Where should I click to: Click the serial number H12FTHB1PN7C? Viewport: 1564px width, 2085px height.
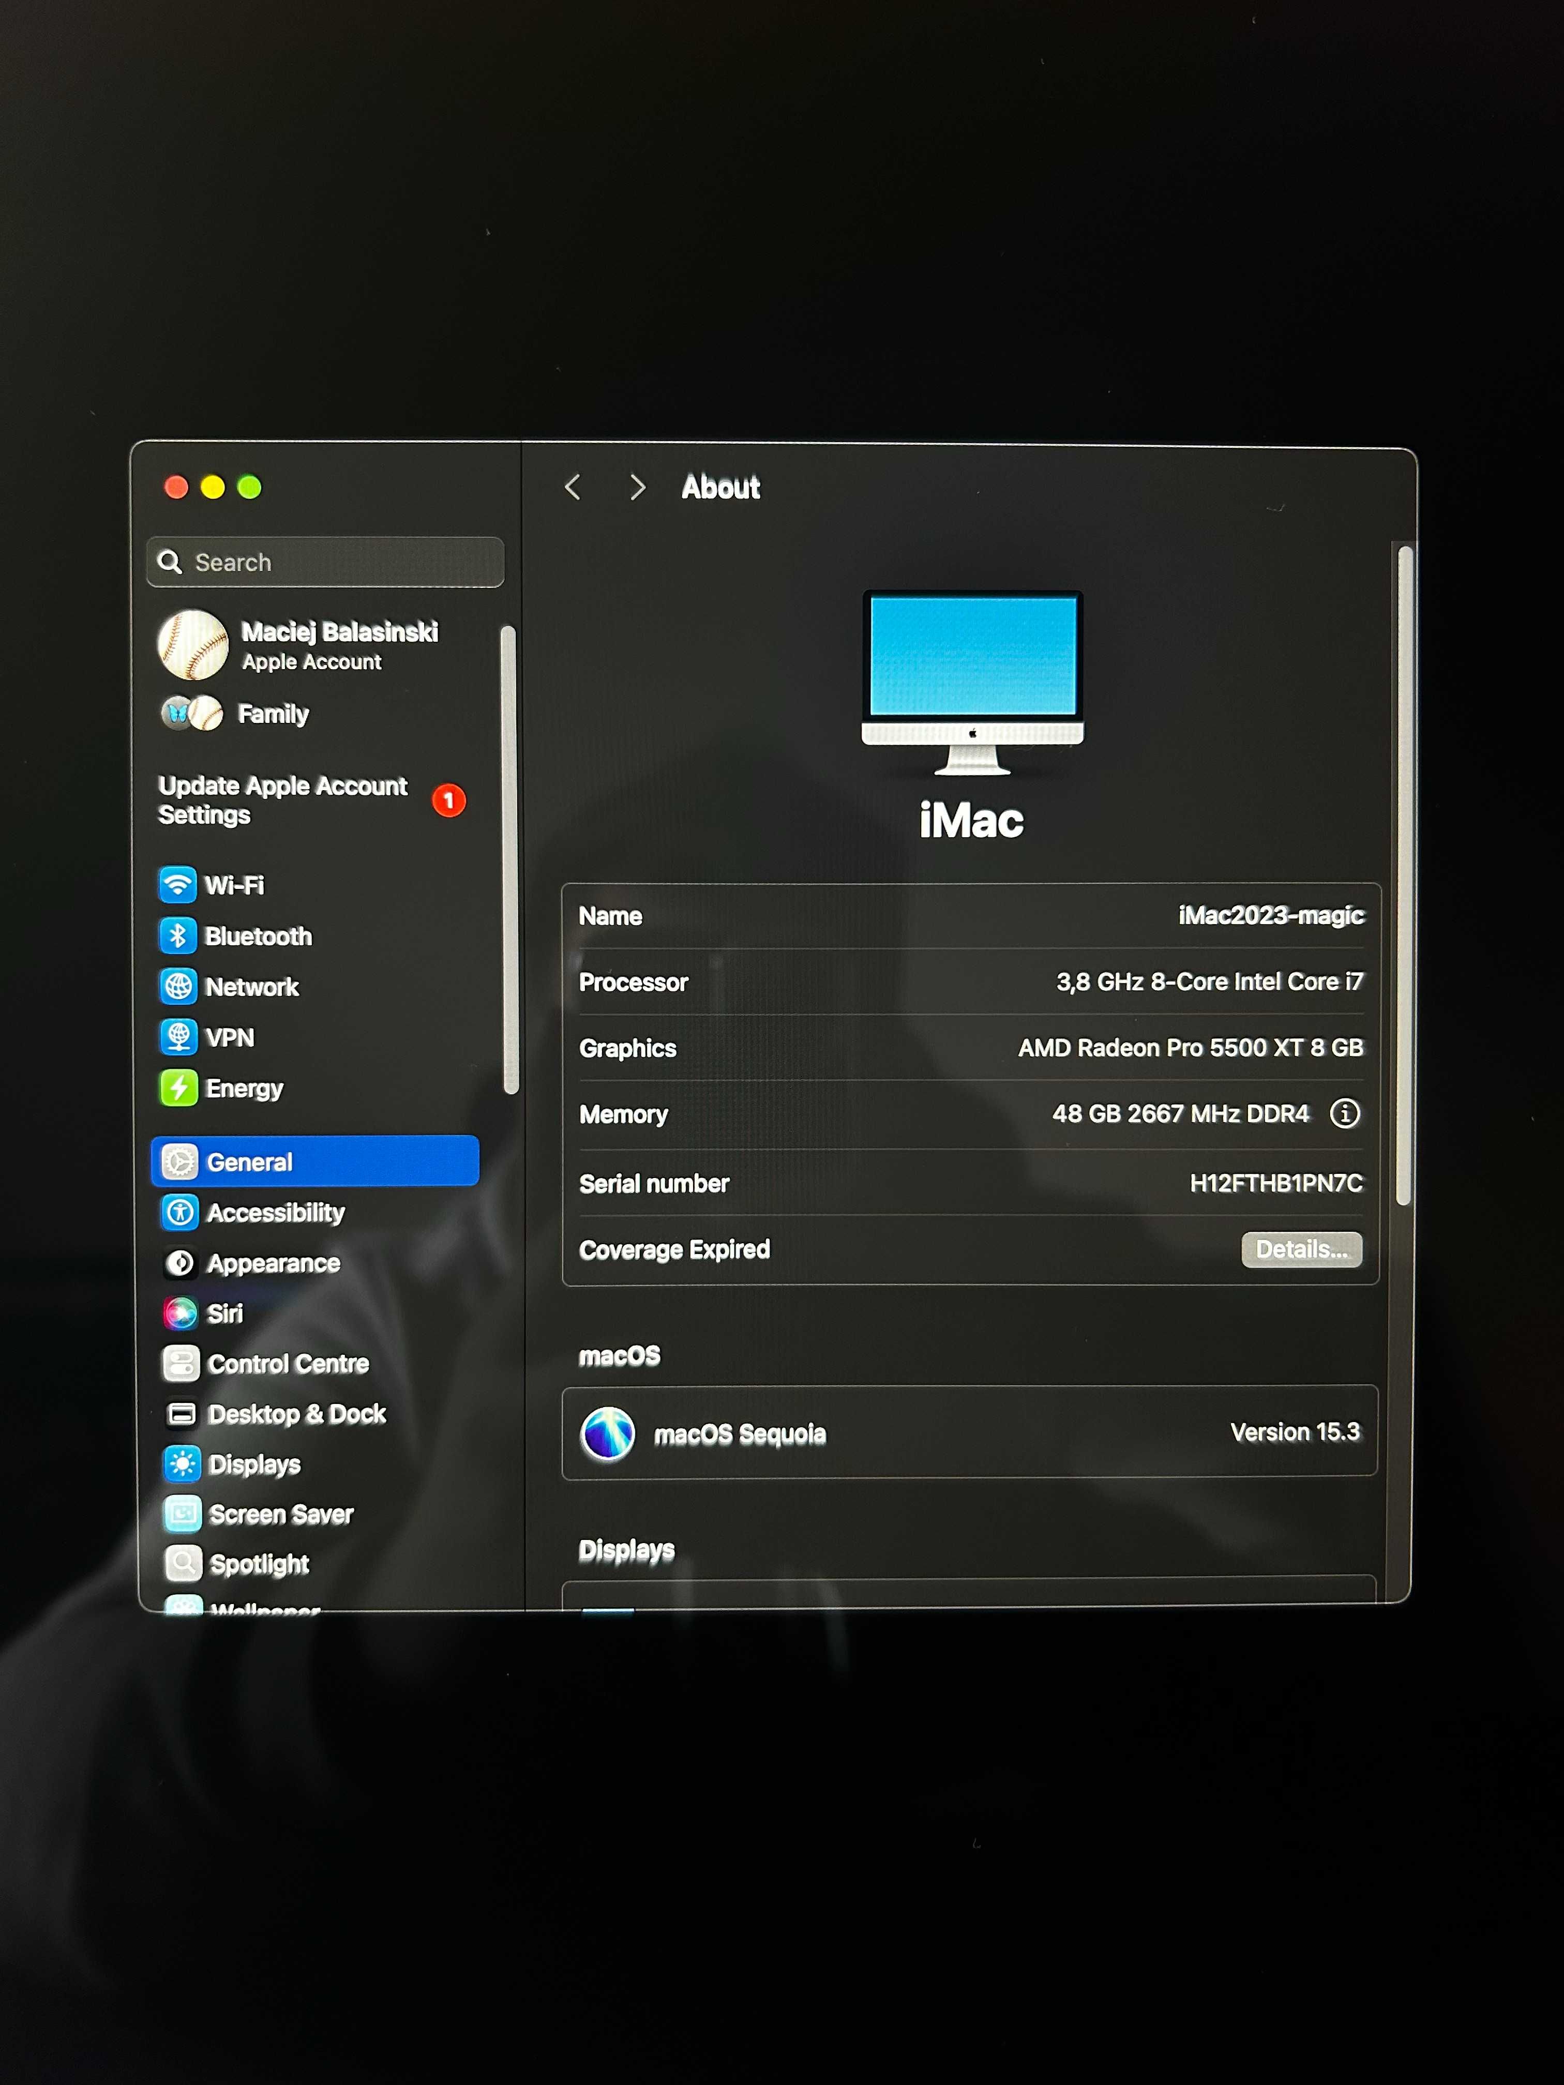(x=1276, y=1183)
